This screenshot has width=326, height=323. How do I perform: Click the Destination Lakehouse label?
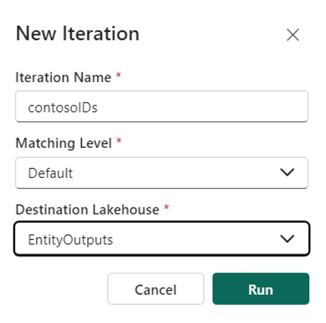point(87,210)
